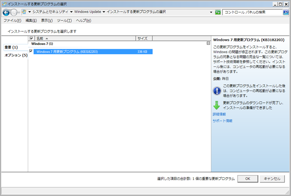Open the recent pages dropdown arrow
Image resolution: width=291 pixels, height=196 pixels.
[19, 13]
